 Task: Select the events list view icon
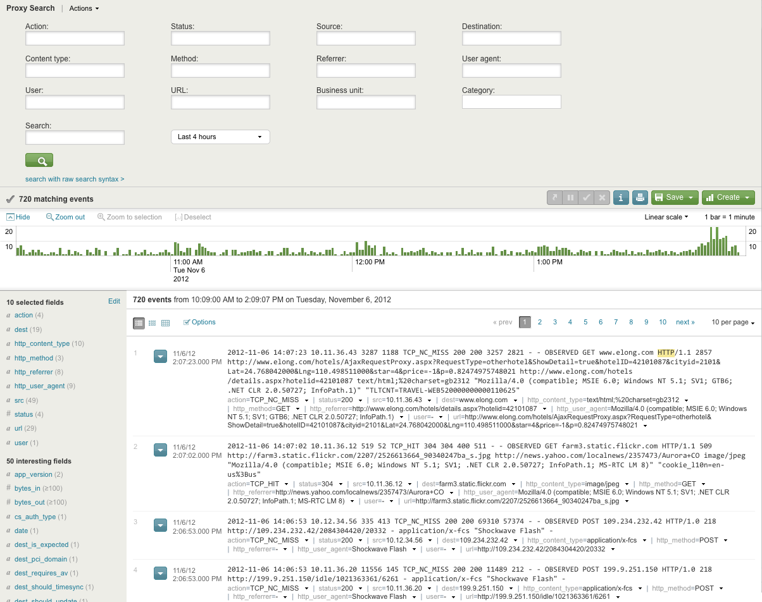click(x=139, y=322)
